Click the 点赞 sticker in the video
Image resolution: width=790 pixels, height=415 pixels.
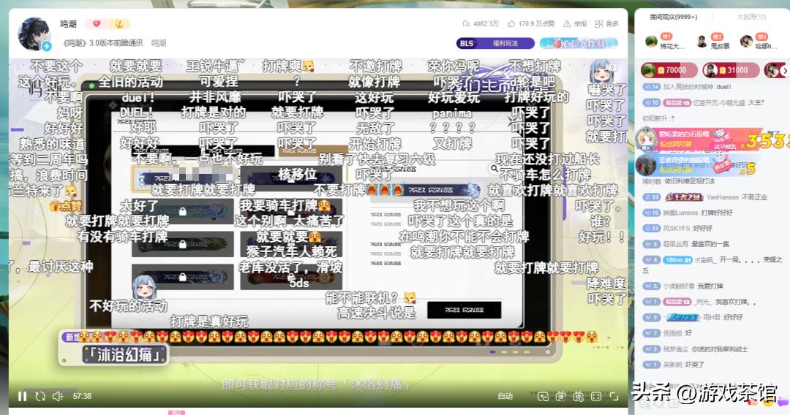(x=65, y=206)
